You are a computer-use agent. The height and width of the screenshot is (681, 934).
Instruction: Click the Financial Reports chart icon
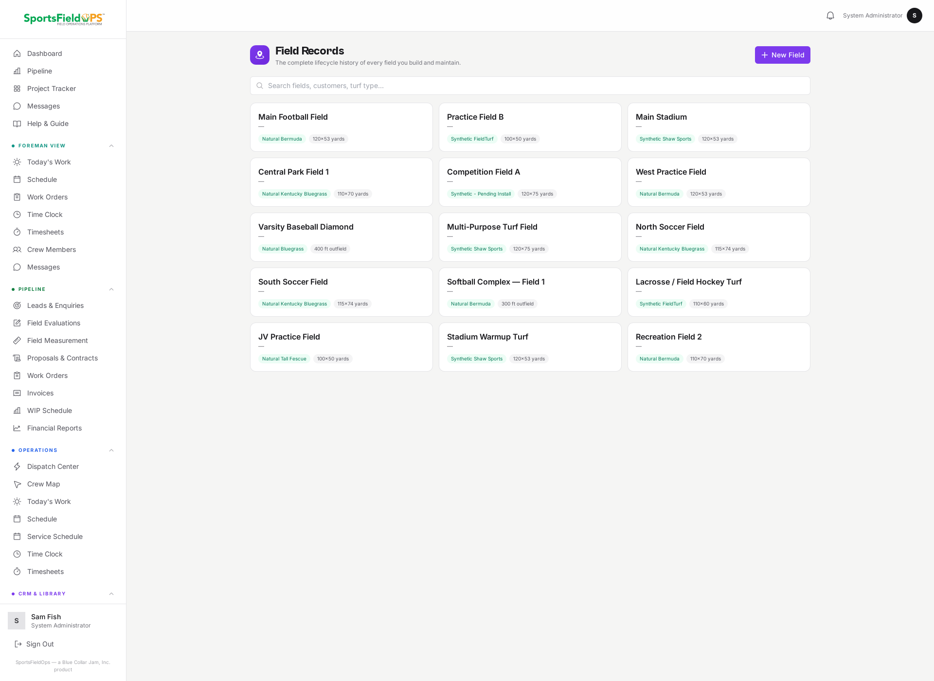point(17,428)
